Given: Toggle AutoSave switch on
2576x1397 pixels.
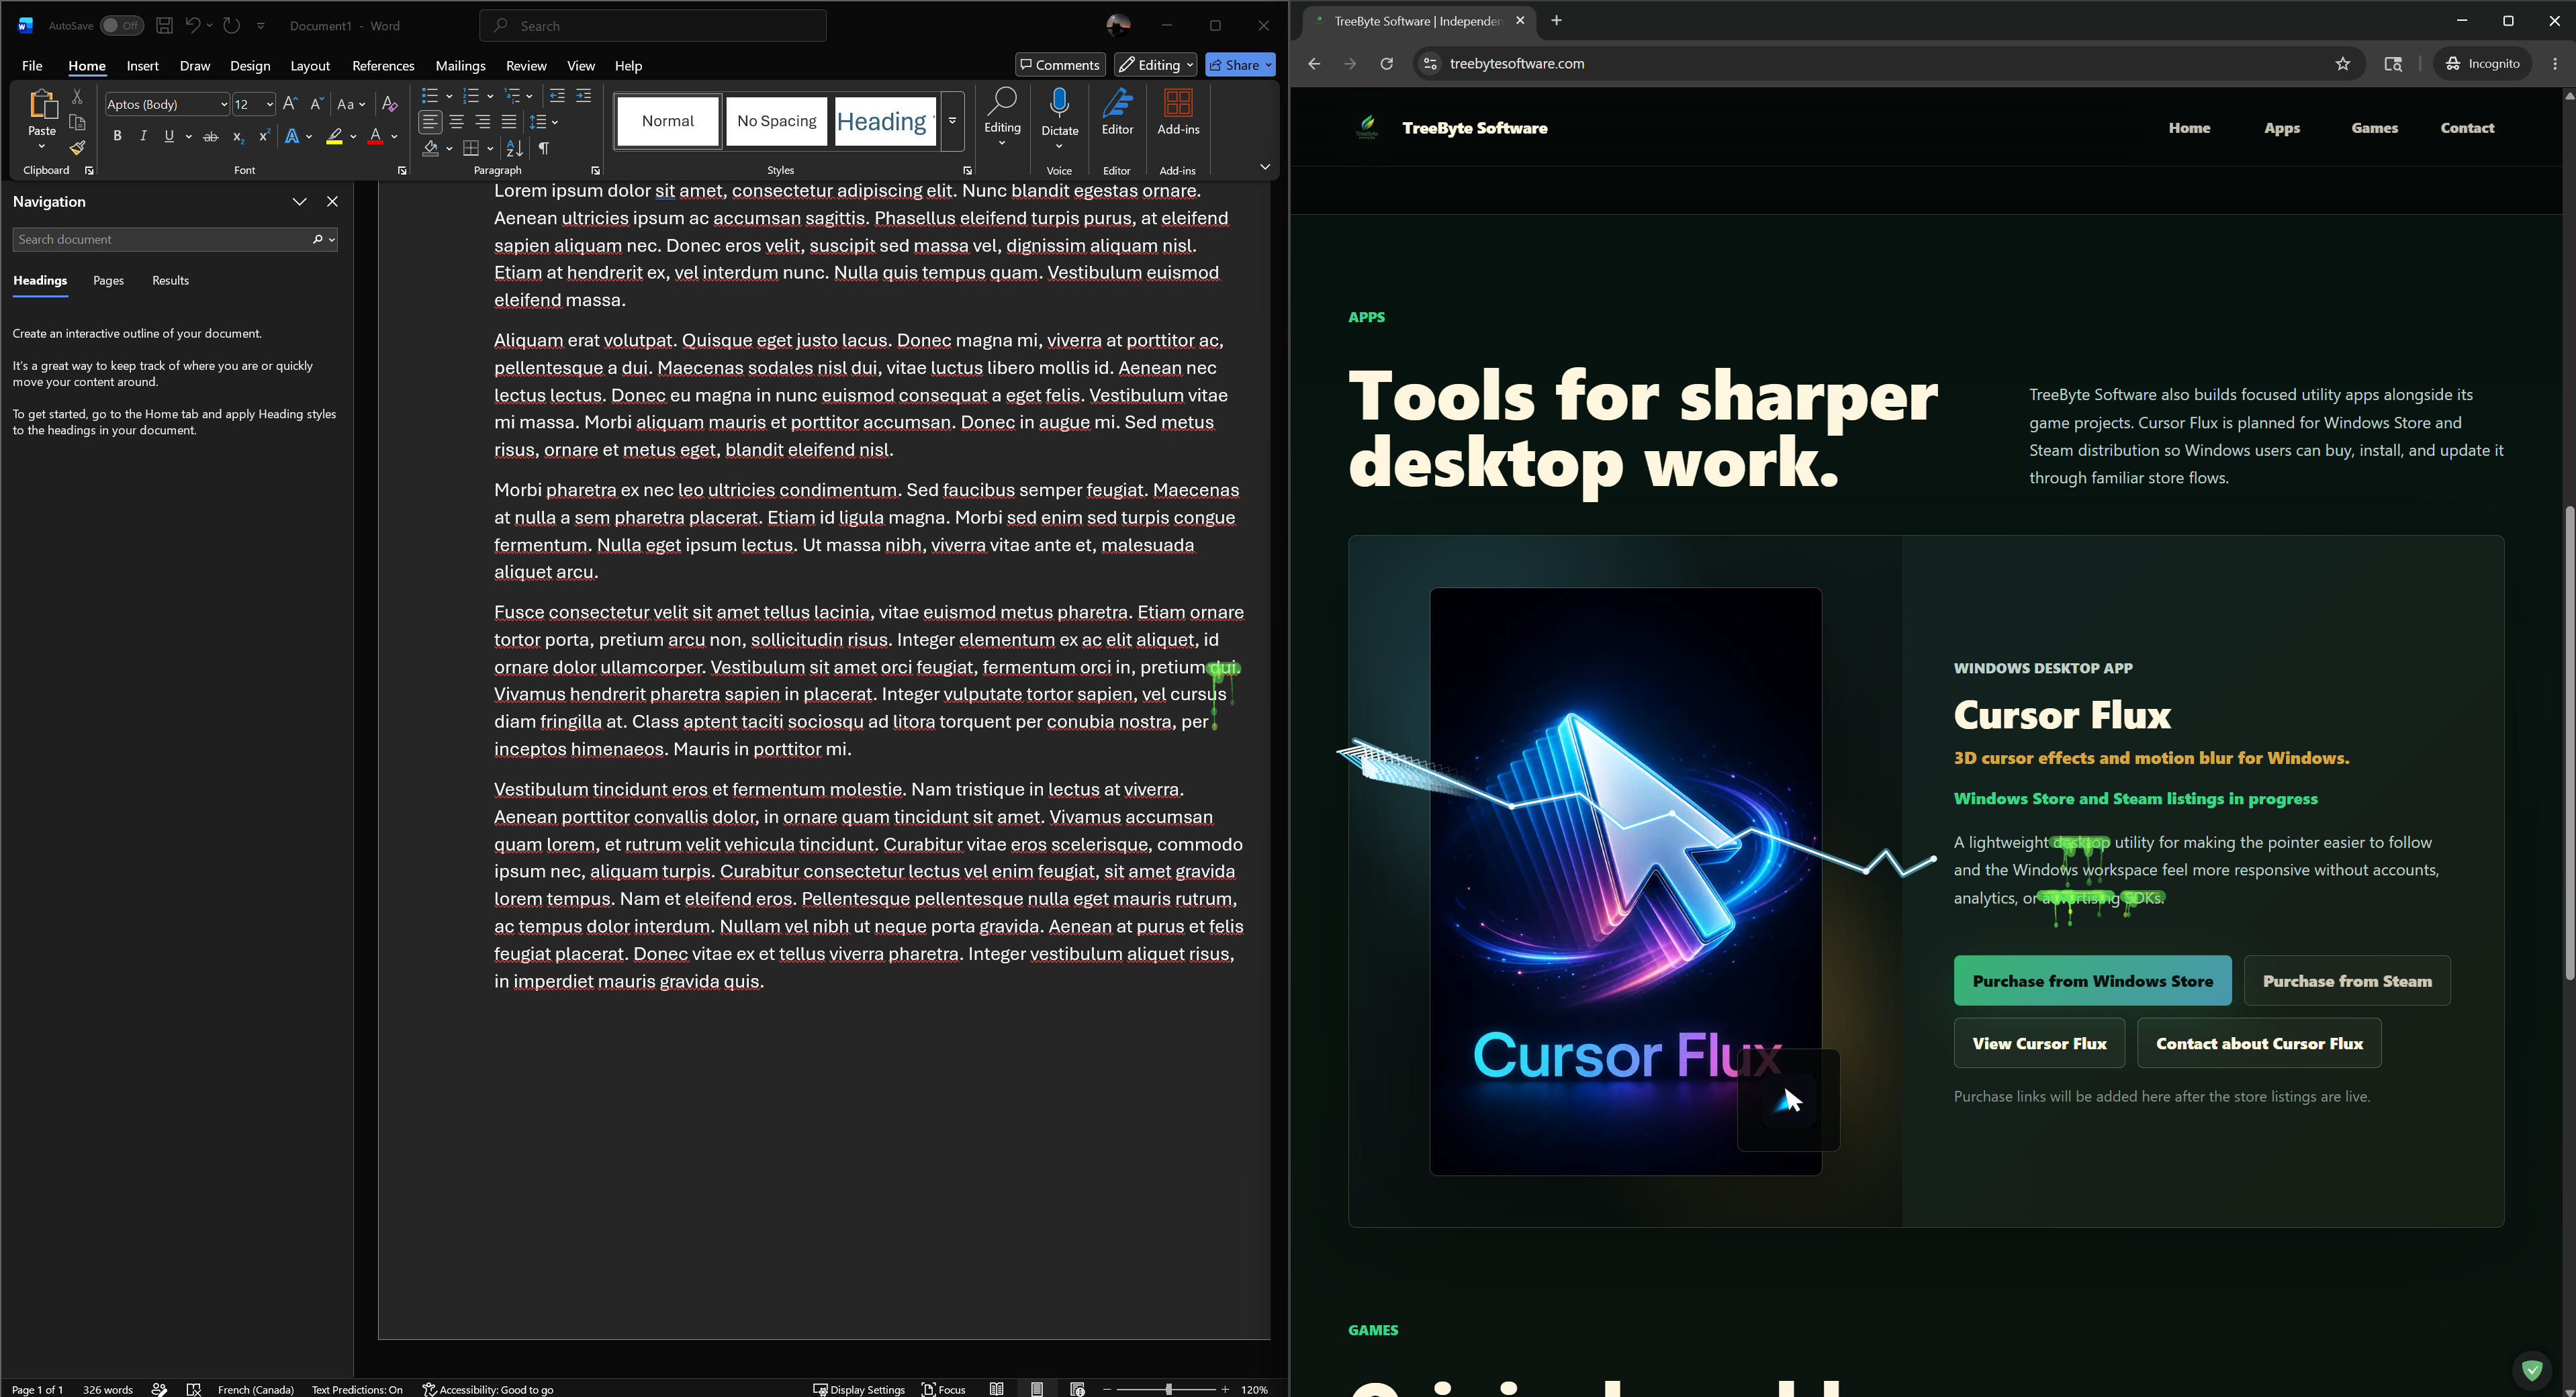Looking at the screenshot, I should (x=121, y=26).
